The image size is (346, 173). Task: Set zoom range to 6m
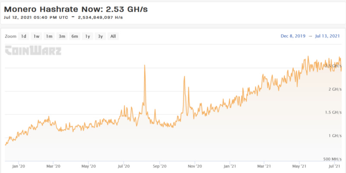click(x=74, y=36)
